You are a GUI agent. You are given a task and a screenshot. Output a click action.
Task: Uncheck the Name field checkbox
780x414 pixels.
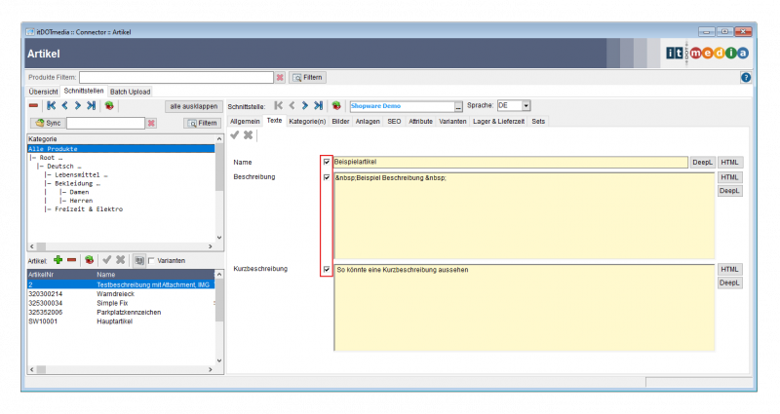(326, 162)
